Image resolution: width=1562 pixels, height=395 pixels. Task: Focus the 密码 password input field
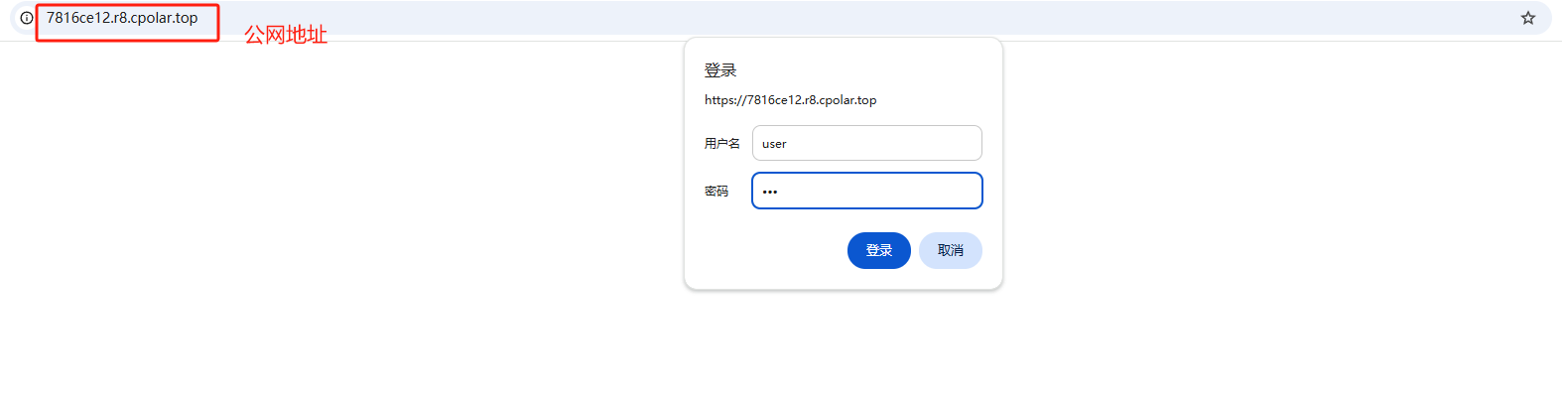click(867, 191)
